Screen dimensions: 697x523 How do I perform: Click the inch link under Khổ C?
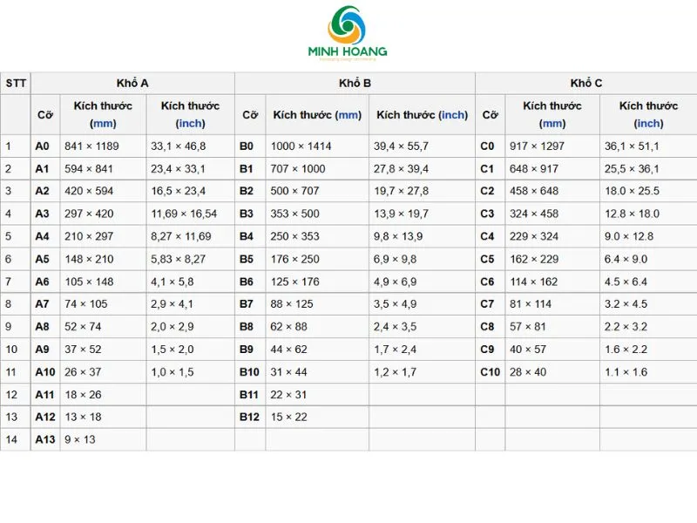point(648,124)
